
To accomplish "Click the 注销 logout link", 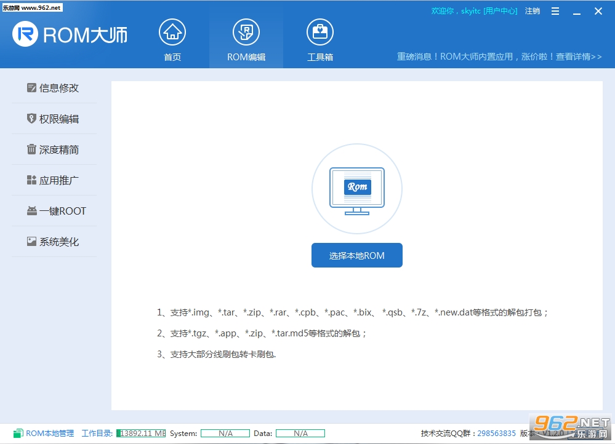I will pyautogui.click(x=533, y=11).
